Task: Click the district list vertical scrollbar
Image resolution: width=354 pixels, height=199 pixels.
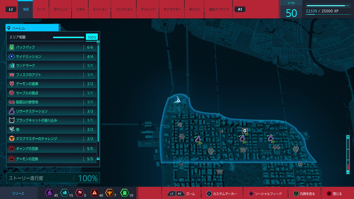Action: pos(98,93)
